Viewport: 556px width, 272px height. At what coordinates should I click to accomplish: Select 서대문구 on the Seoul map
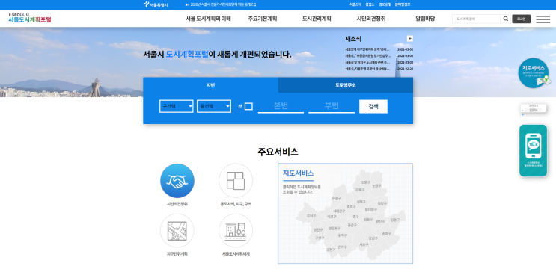[339, 211]
